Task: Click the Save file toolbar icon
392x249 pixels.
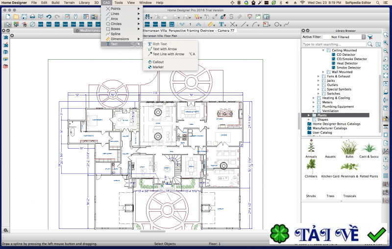Action: 24,17
